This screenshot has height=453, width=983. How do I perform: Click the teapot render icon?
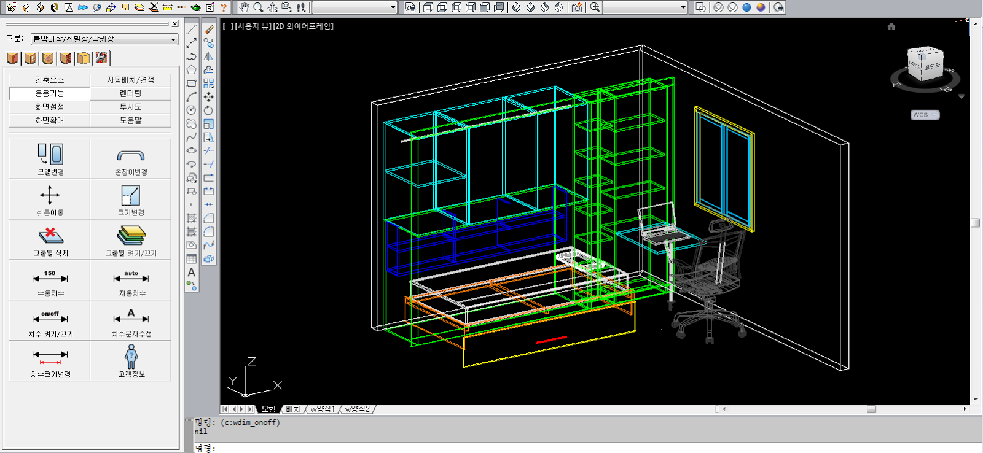195,7
